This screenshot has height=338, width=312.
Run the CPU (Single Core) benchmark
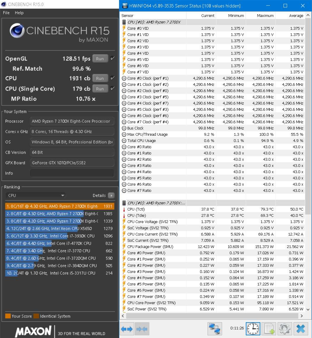pos(100,89)
